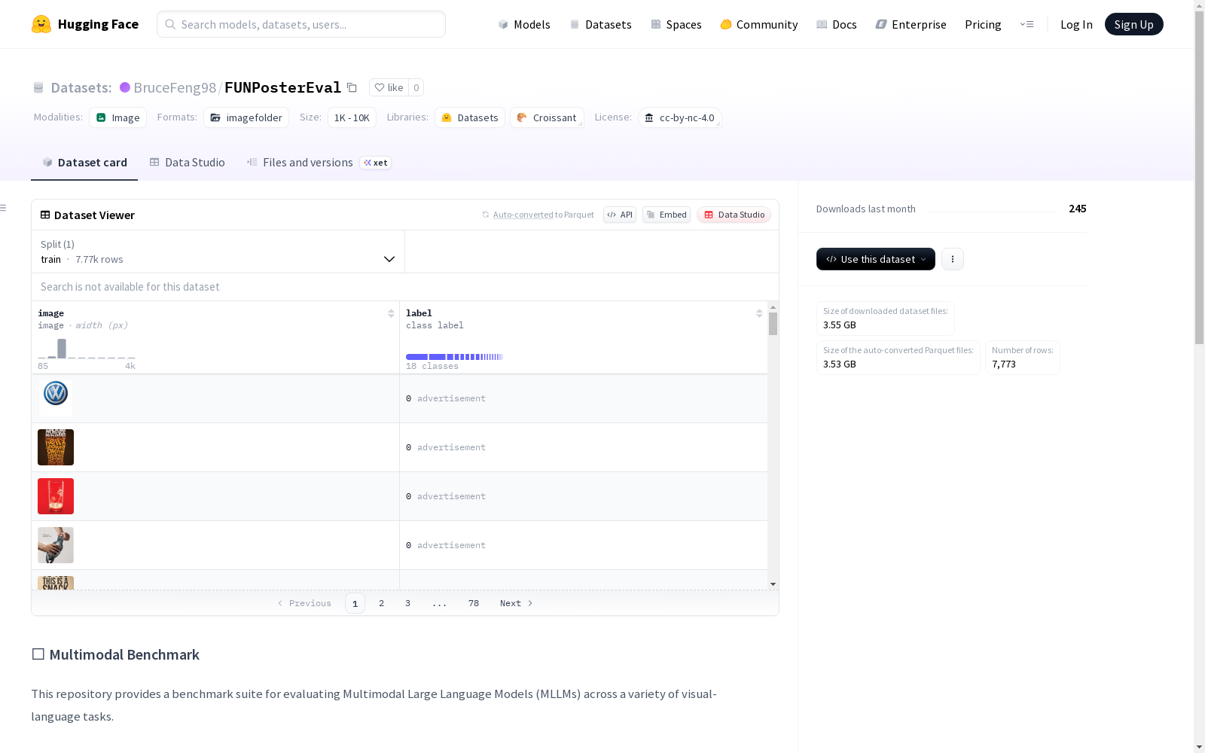The width and height of the screenshot is (1205, 753).
Task: Switch to the Data Studio tab
Action: point(188,163)
